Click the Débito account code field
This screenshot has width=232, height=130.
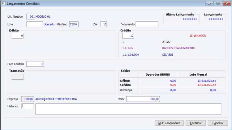[18, 36]
